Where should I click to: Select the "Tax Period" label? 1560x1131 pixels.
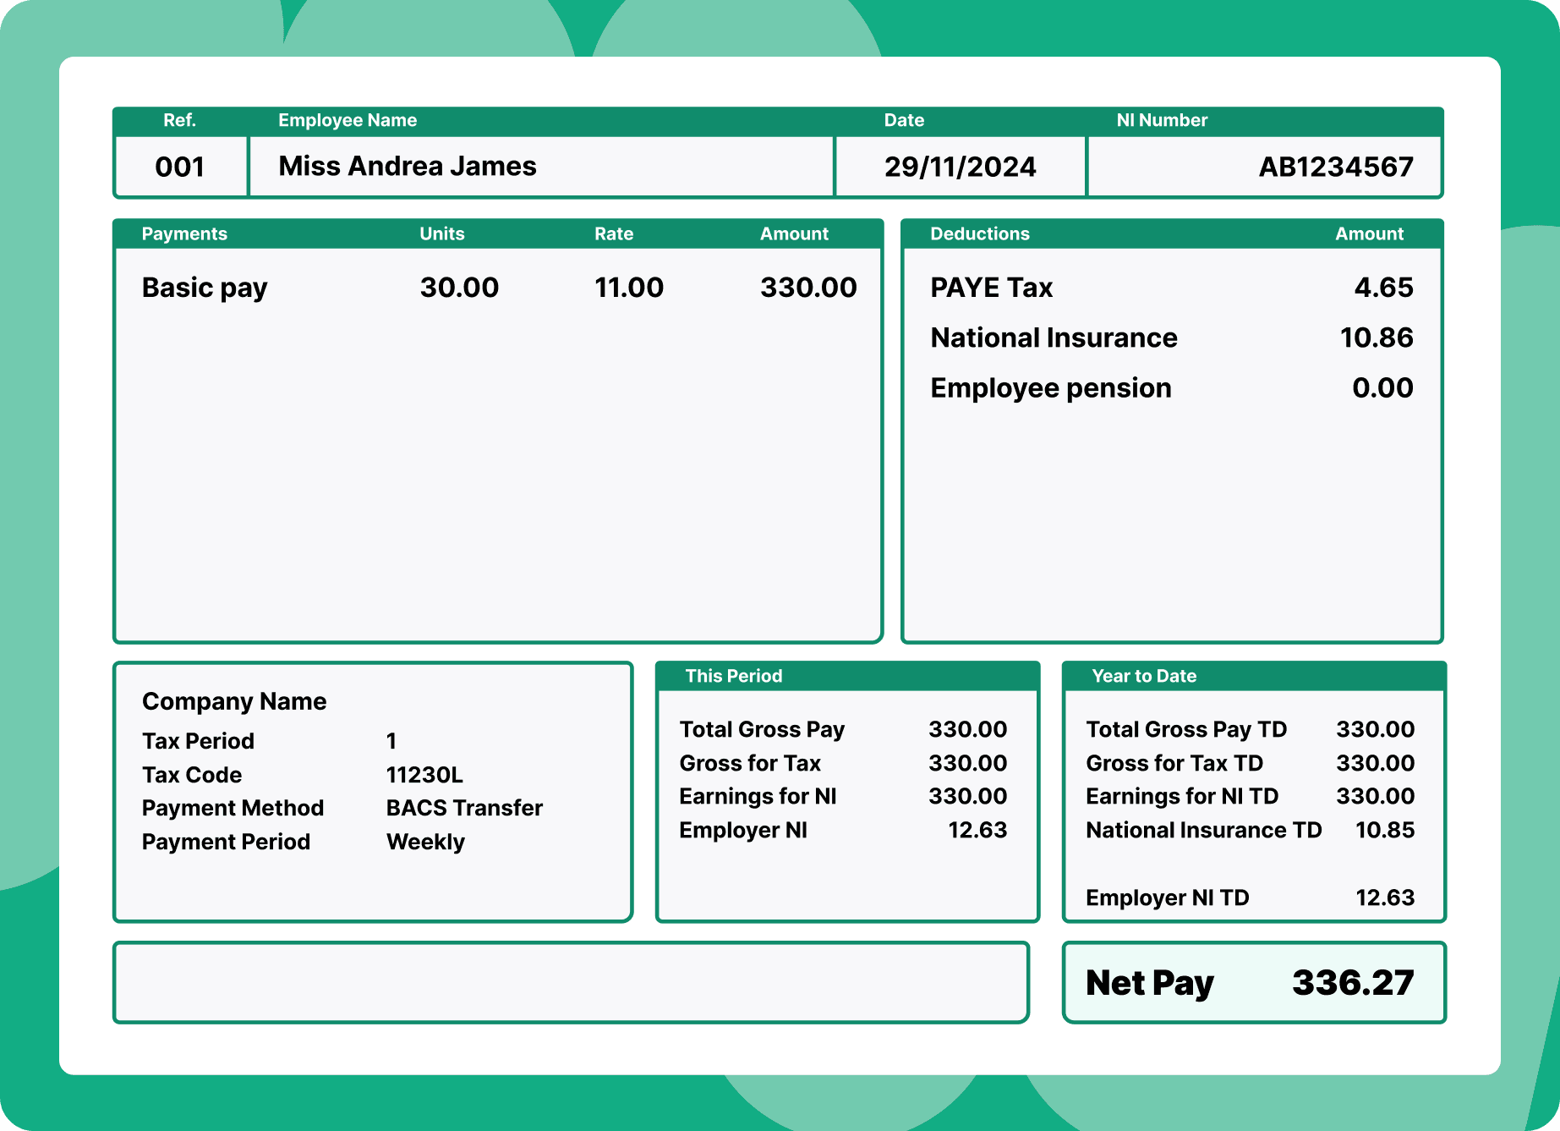click(x=198, y=741)
